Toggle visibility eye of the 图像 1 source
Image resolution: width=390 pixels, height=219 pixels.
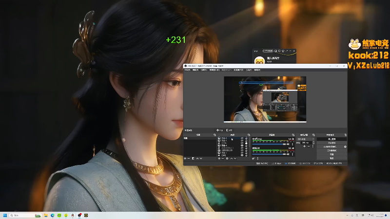242,153
